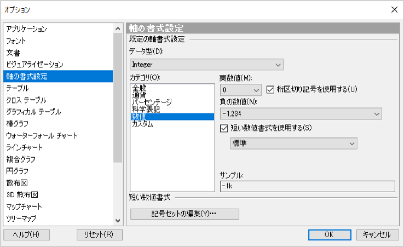Select アプリケーション in the options list
The height and width of the screenshot is (247, 404).
[58, 29]
